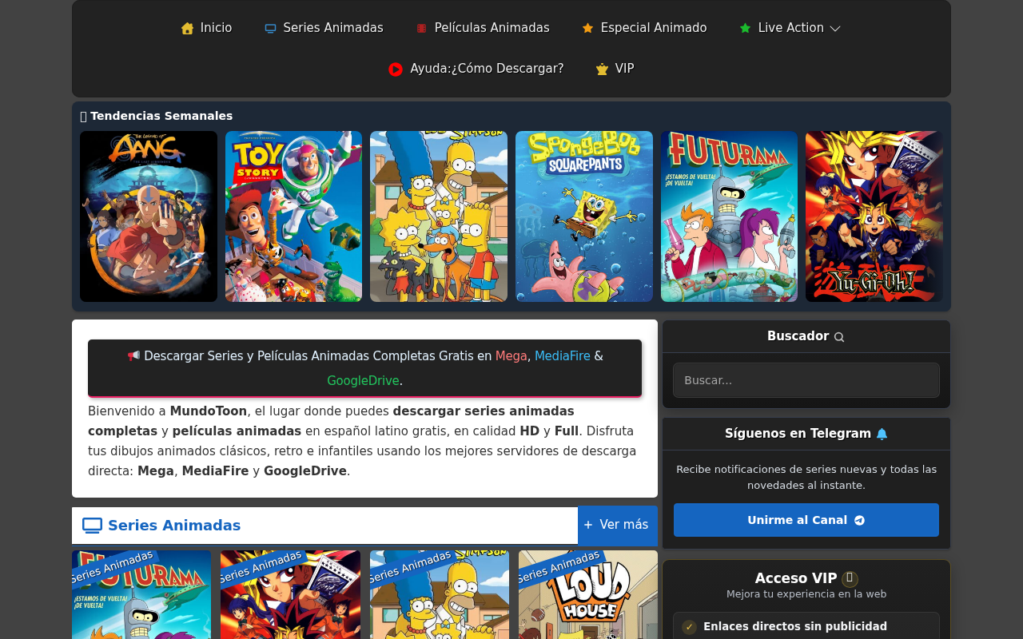Click the house icon beside Inicio
This screenshot has height=639, width=1023.
click(187, 28)
